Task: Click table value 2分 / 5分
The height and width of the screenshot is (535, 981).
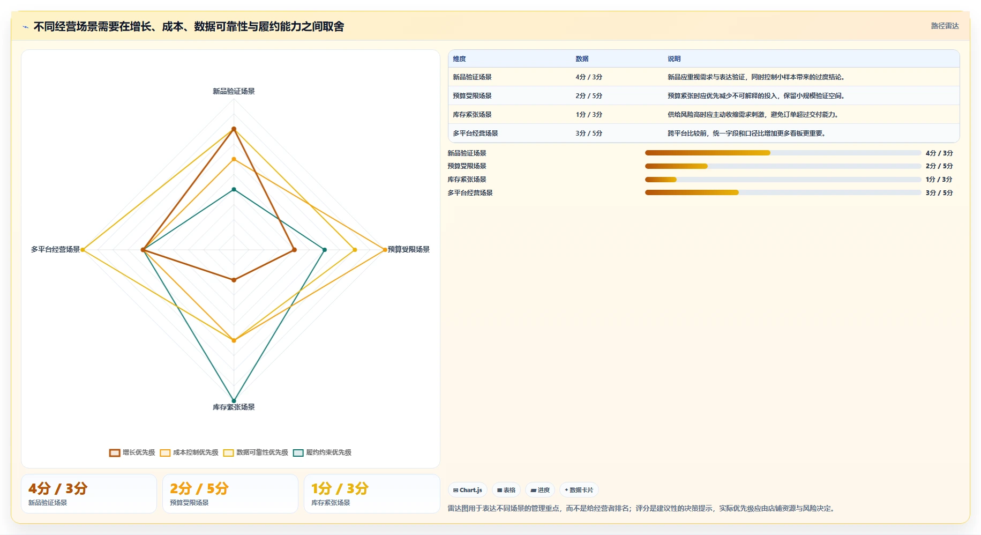Action: (x=589, y=96)
